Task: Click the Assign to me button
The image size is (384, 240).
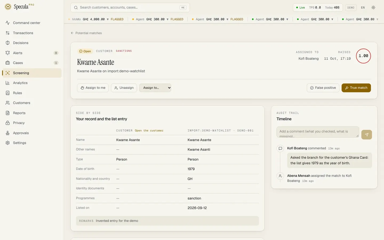Action: [93, 88]
